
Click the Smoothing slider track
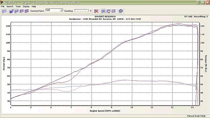click(x=82, y=11)
